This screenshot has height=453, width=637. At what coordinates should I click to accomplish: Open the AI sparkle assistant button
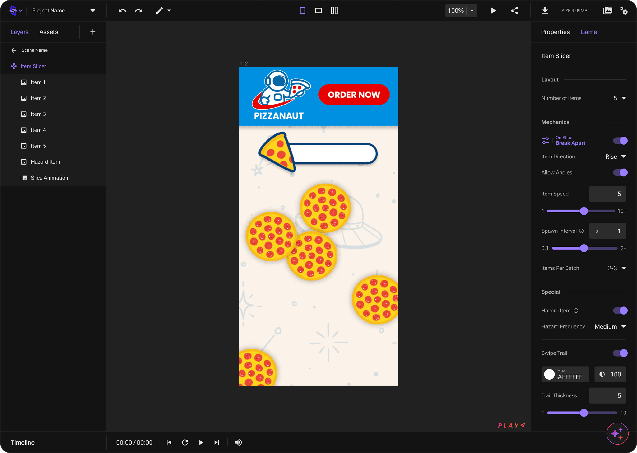pos(617,433)
